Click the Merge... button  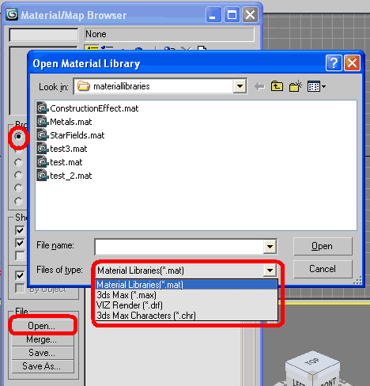point(42,339)
